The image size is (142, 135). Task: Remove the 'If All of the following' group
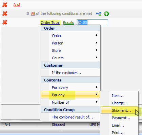[x=5, y=13]
